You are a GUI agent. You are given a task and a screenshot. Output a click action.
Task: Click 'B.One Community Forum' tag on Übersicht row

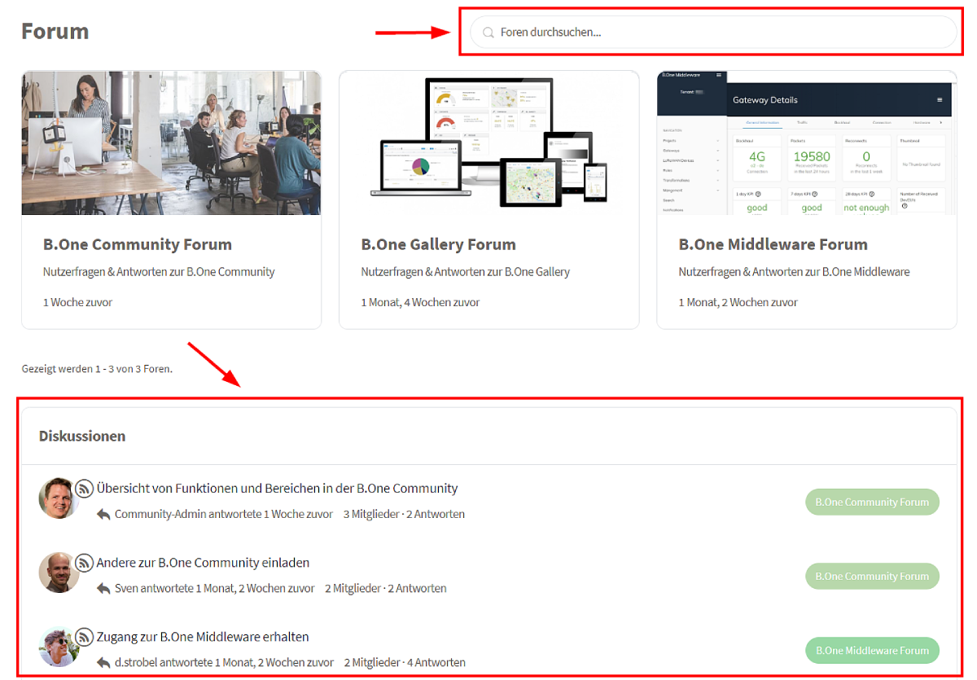point(872,502)
